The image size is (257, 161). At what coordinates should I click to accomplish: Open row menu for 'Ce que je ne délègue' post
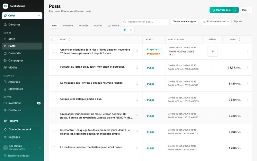247,100
